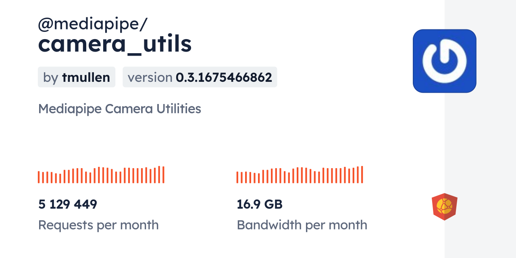The height and width of the screenshot is (258, 516).
Task: Click the author name tmullen
Action: click(x=86, y=77)
